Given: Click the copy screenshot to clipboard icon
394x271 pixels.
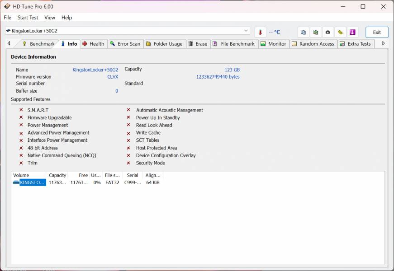Looking at the screenshot, I should (x=316, y=32).
